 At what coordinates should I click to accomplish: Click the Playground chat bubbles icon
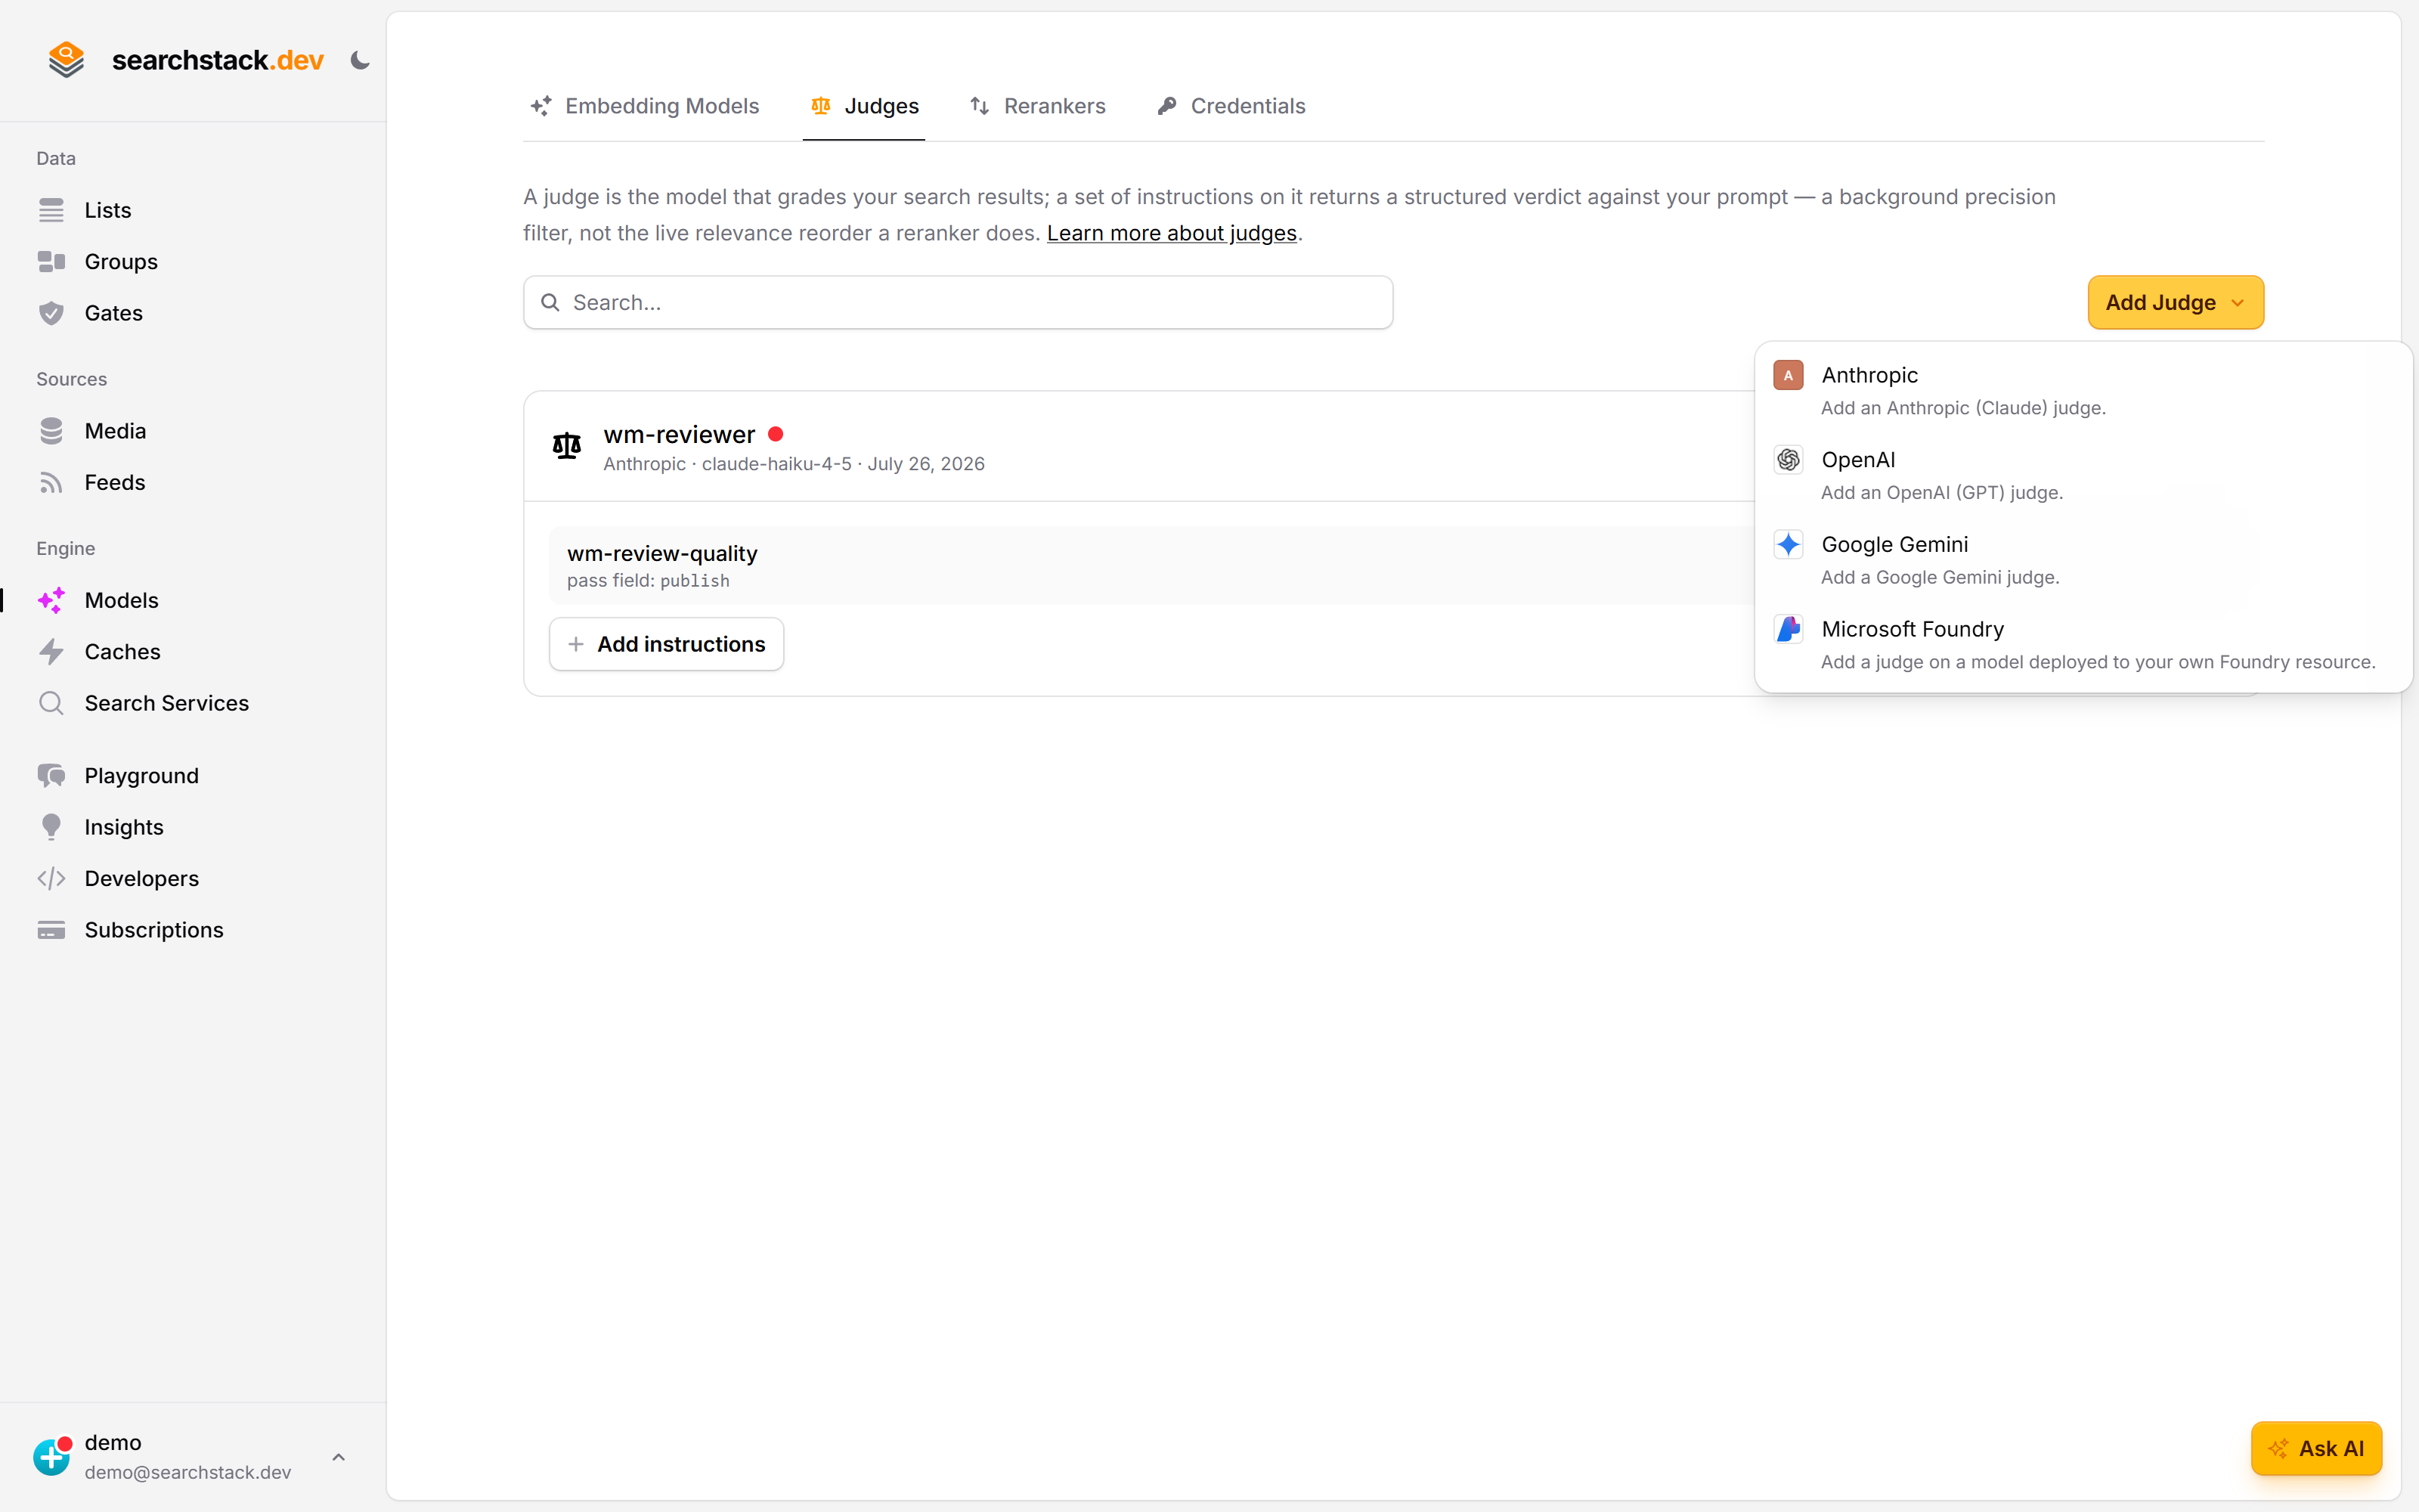pos(51,776)
